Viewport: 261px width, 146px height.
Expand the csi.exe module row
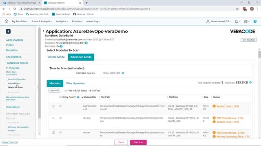54,133
